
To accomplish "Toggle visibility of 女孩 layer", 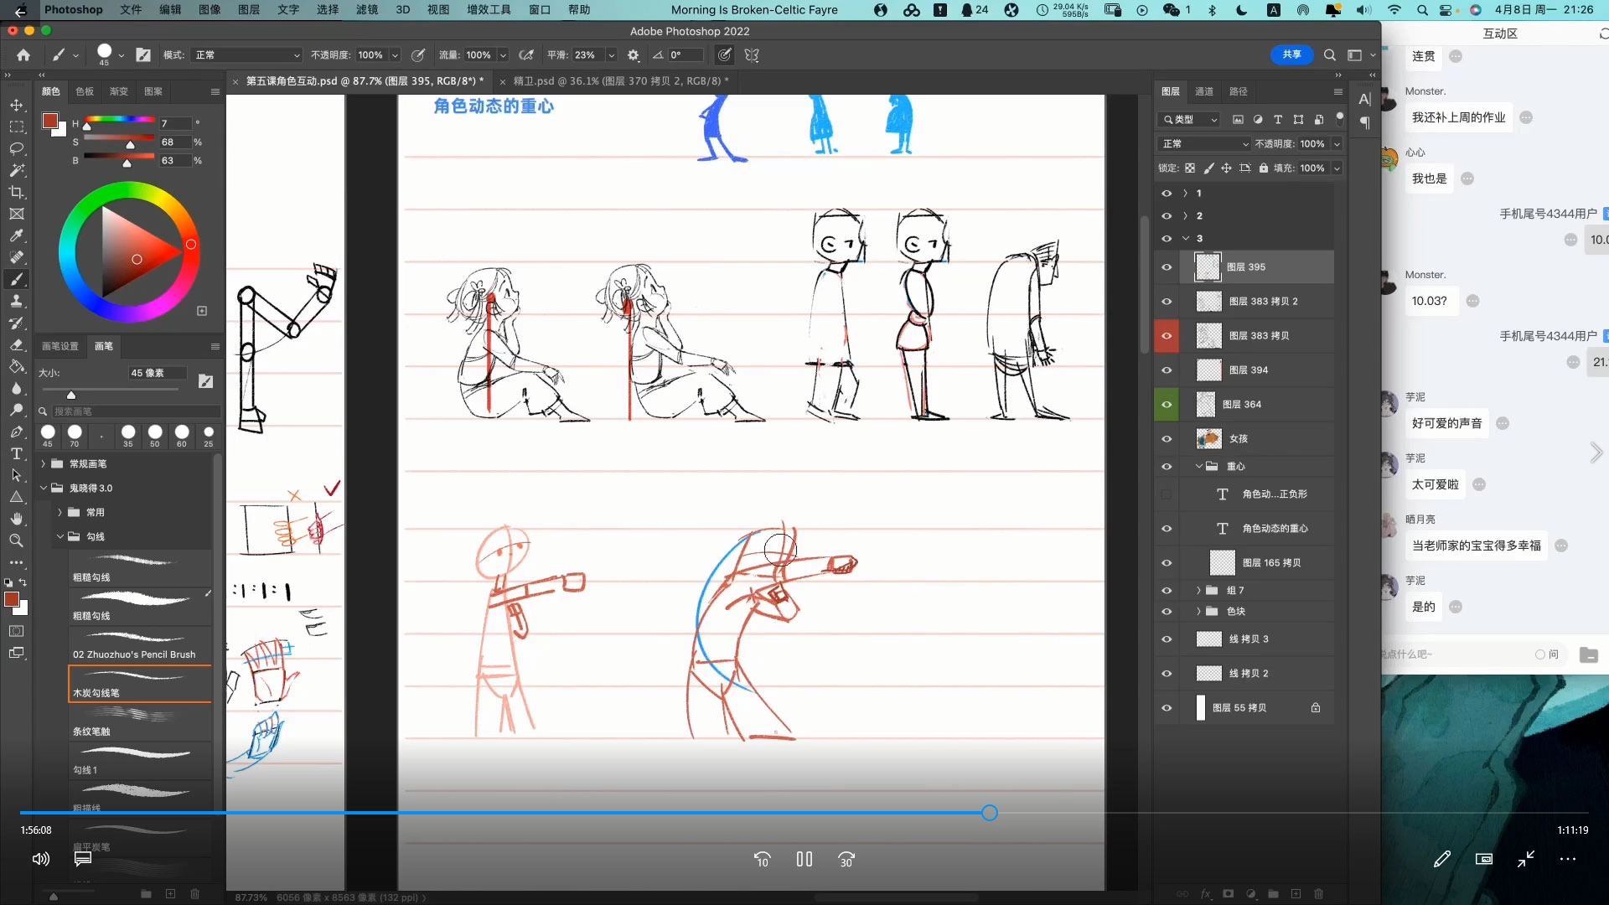I will 1167,439.
